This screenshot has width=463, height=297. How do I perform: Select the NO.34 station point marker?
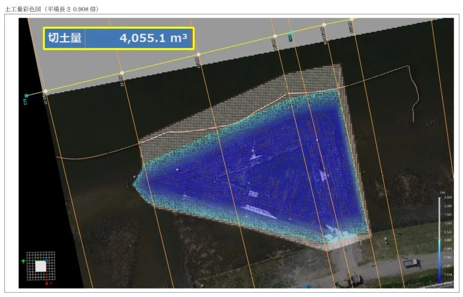point(274,36)
